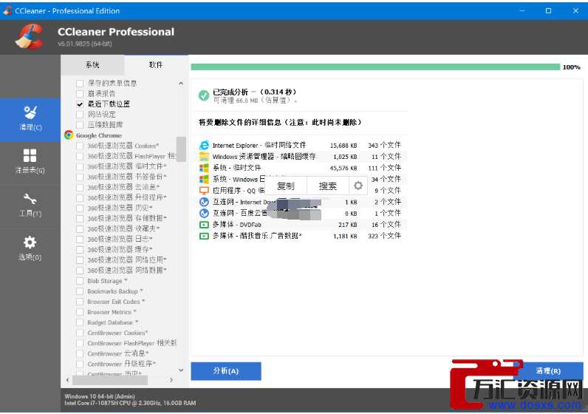The image size is (588, 414).
Task: Select 系统 - 临时文件 result row
Action: (x=300, y=168)
